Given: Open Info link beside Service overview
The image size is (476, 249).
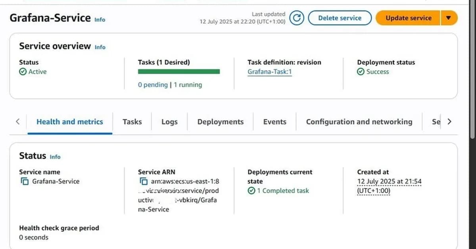Looking at the screenshot, I should point(100,47).
